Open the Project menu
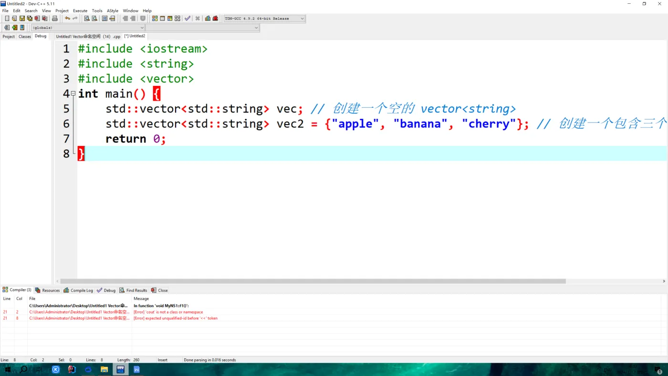The height and width of the screenshot is (376, 668). [62, 10]
